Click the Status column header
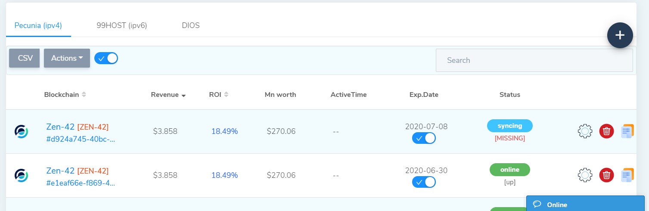The image size is (649, 211). [x=510, y=95]
